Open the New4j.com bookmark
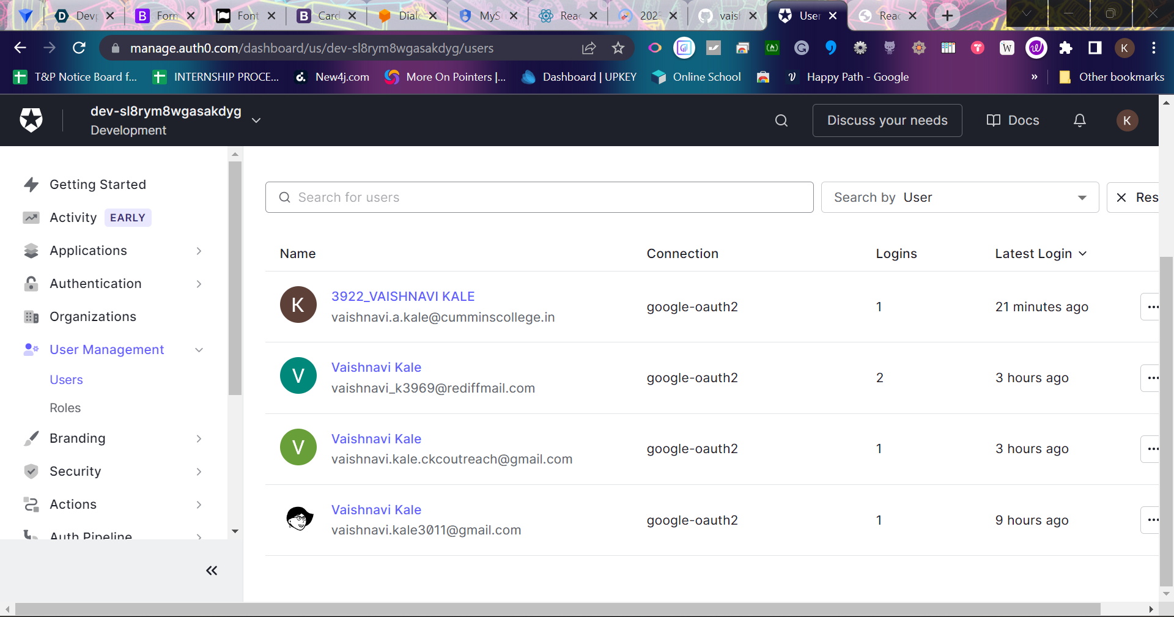This screenshot has width=1174, height=617. (x=333, y=77)
